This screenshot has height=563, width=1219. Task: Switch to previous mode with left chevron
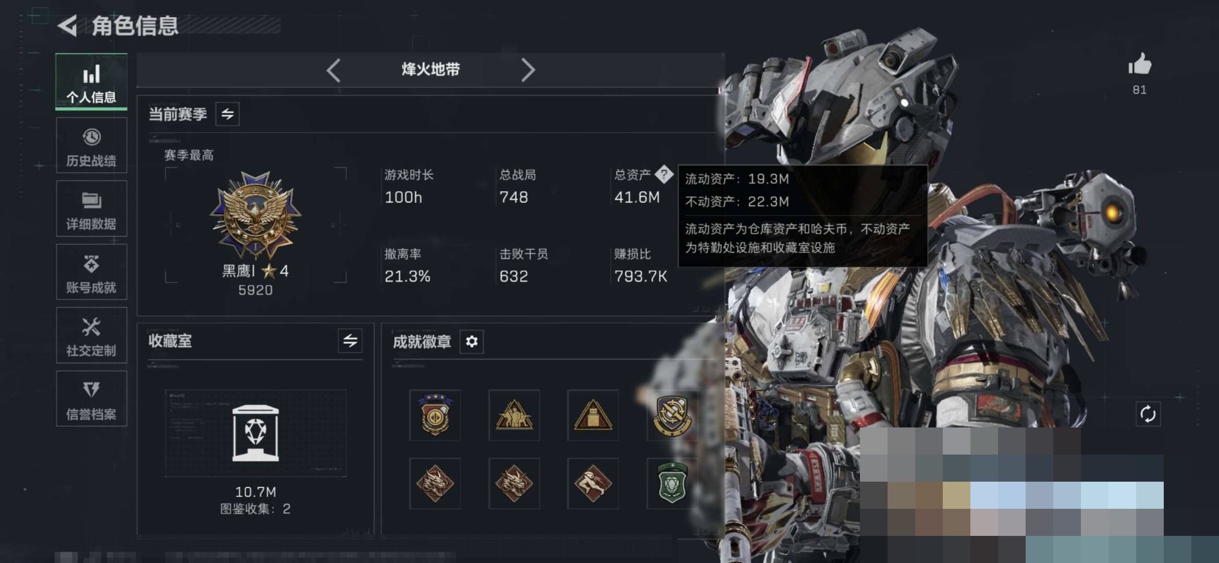tap(334, 70)
